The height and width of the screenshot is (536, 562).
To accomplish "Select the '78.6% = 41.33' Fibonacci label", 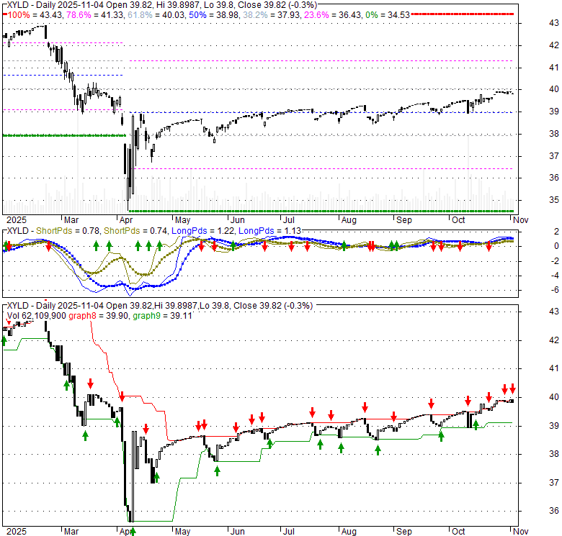I will coord(95,15).
